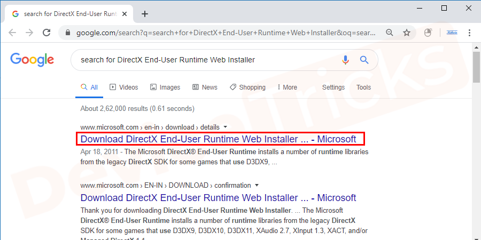The image size is (481, 240).
Task: Go back using the browser back arrow
Action: click(12, 33)
